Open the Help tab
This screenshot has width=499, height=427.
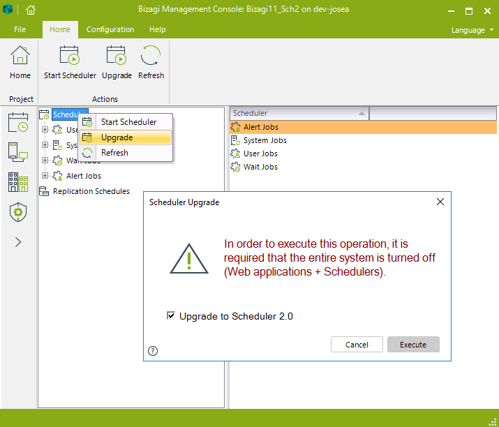158,29
